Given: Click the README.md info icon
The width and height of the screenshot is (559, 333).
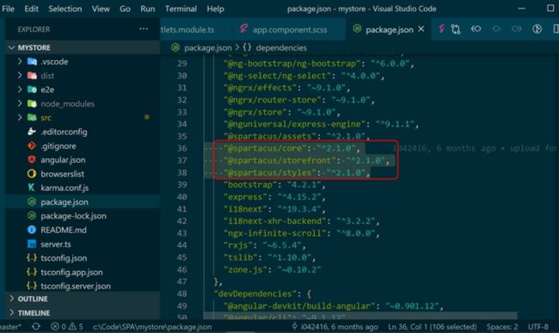Looking at the screenshot, I should point(32,230).
